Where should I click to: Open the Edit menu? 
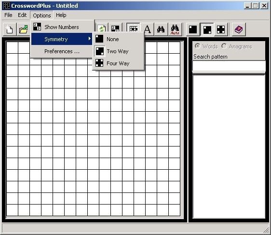click(22, 15)
